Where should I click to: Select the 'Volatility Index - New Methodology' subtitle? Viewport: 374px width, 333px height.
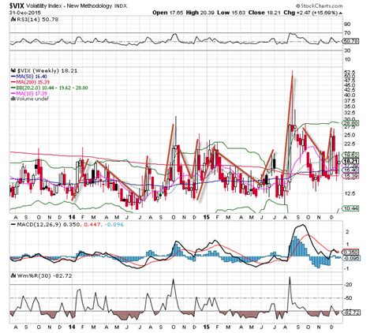tap(69, 6)
